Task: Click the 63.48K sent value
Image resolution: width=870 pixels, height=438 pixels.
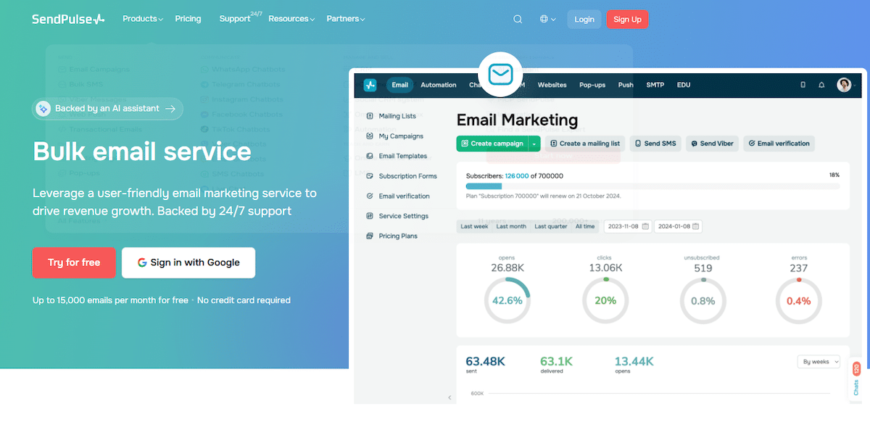Action: [x=486, y=361]
